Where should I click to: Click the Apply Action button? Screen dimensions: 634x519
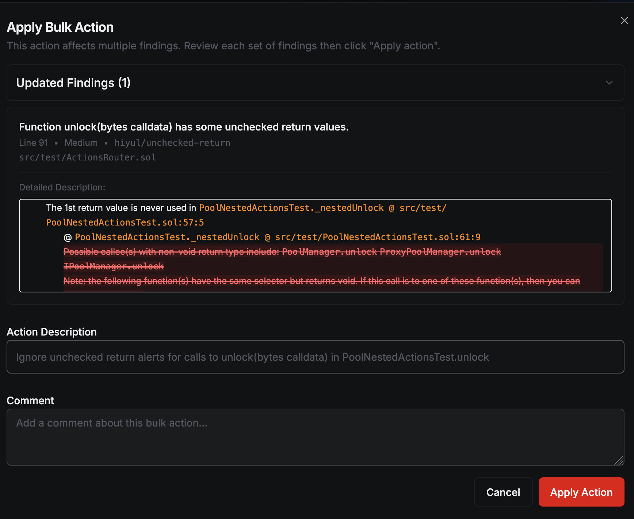click(581, 492)
